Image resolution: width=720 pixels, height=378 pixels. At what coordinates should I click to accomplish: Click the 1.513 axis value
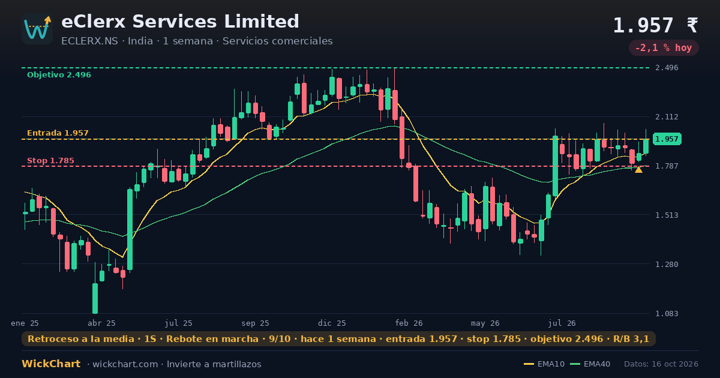point(667,215)
